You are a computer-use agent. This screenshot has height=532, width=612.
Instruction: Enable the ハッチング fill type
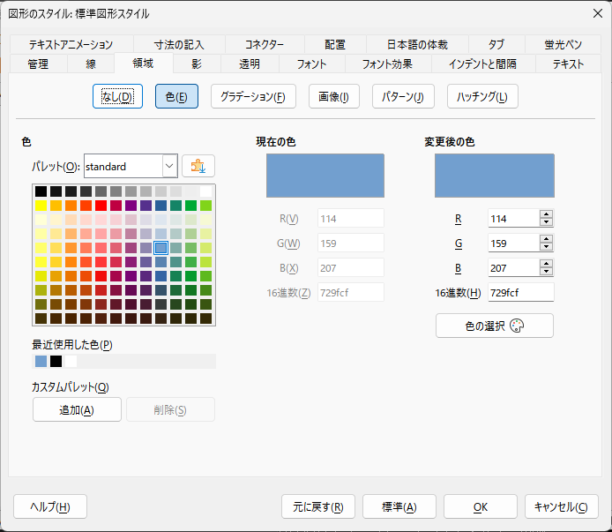pyautogui.click(x=481, y=96)
